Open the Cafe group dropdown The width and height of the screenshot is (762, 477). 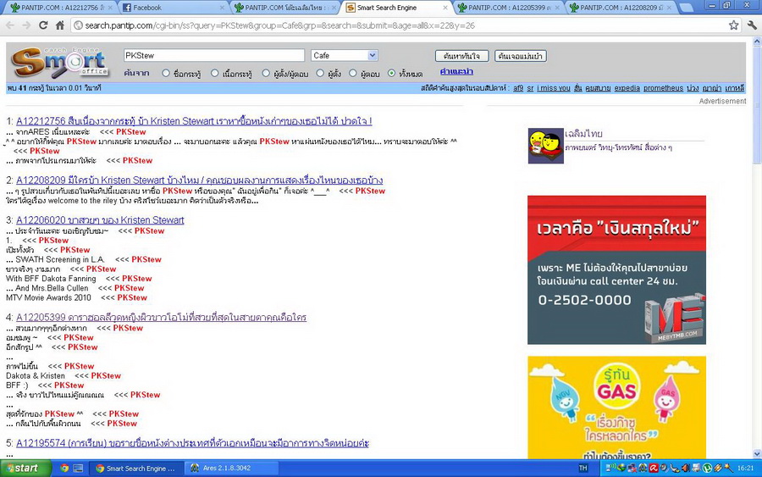[x=344, y=55]
